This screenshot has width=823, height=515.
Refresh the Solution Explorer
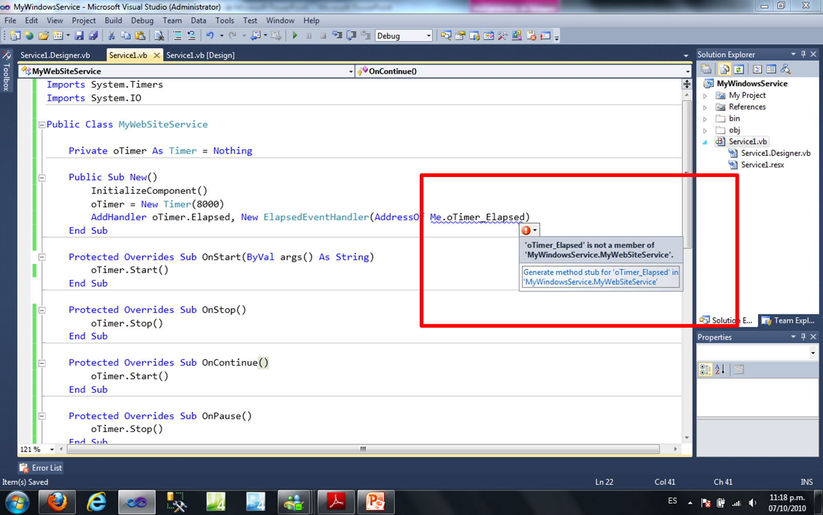(740, 69)
